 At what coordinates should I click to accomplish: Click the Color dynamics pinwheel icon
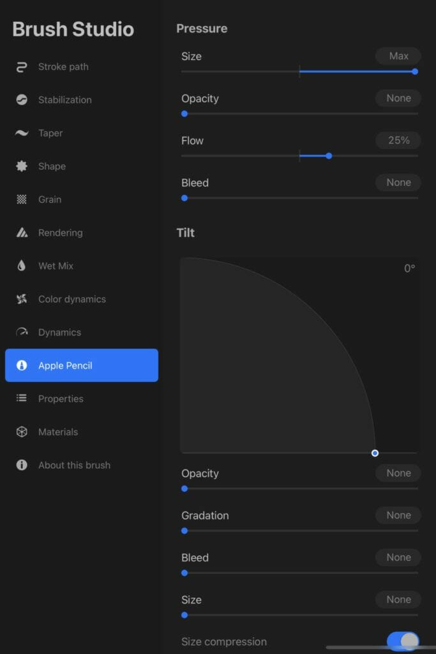point(22,299)
